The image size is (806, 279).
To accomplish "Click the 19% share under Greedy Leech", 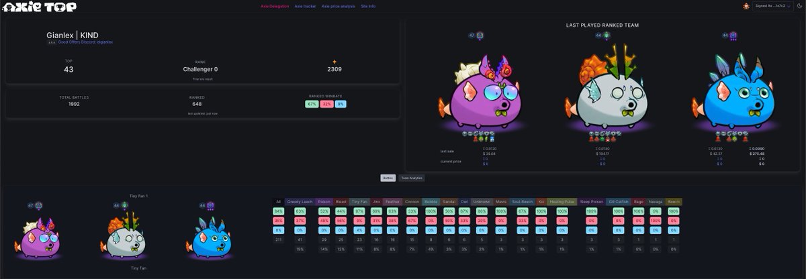I will tap(300, 249).
